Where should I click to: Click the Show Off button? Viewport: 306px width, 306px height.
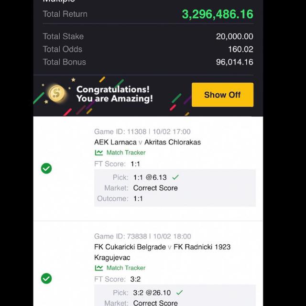(222, 95)
